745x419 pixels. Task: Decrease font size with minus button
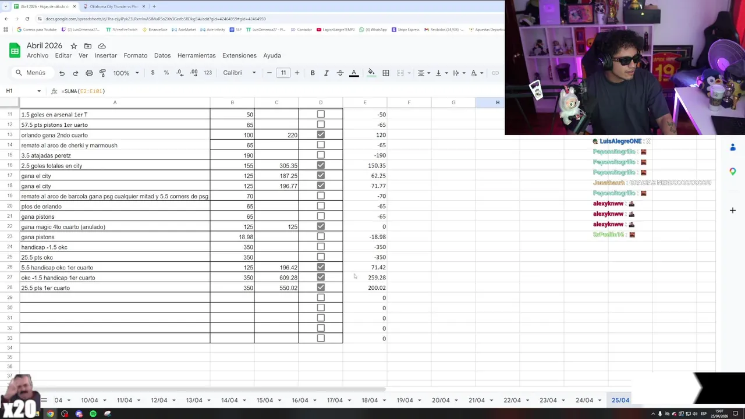click(x=269, y=73)
